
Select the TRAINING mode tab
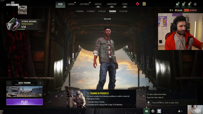pos(113,11)
